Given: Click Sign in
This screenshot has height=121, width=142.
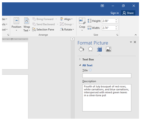Looking at the screenshot, I should pyautogui.click(x=115, y=13).
